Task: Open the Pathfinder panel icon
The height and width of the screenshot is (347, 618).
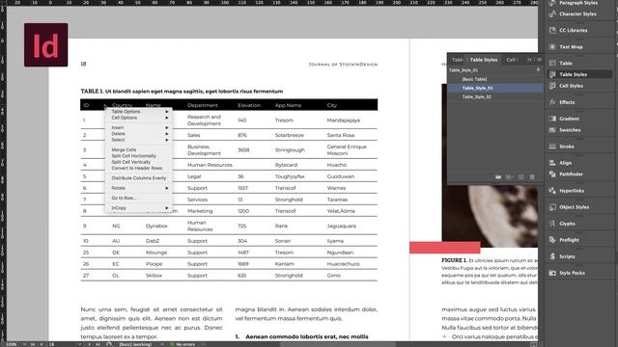Action: click(x=552, y=174)
